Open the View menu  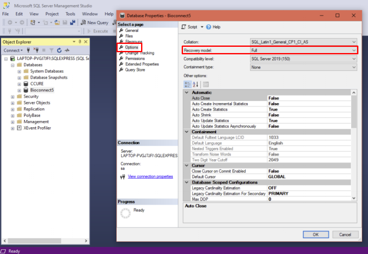click(x=34, y=14)
